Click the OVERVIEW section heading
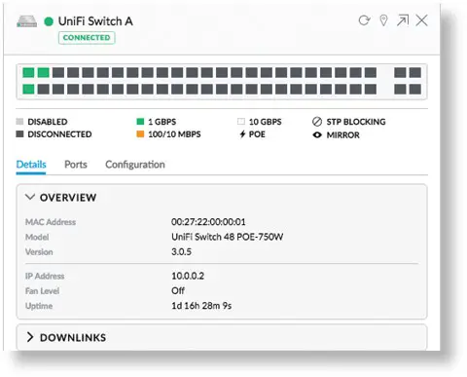 pos(68,198)
